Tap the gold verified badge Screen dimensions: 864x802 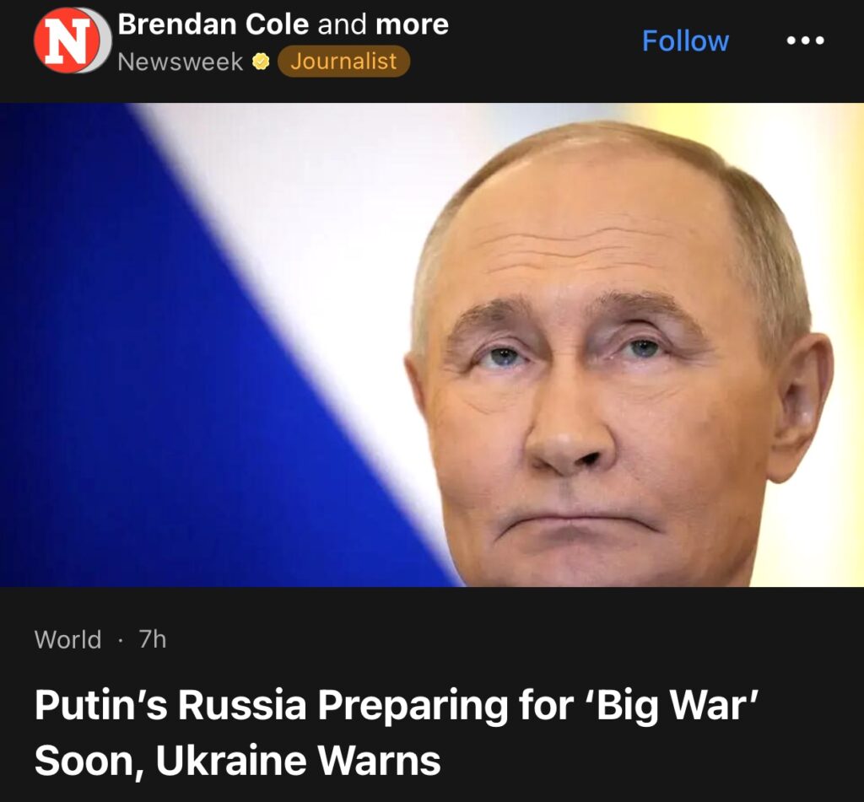(261, 62)
